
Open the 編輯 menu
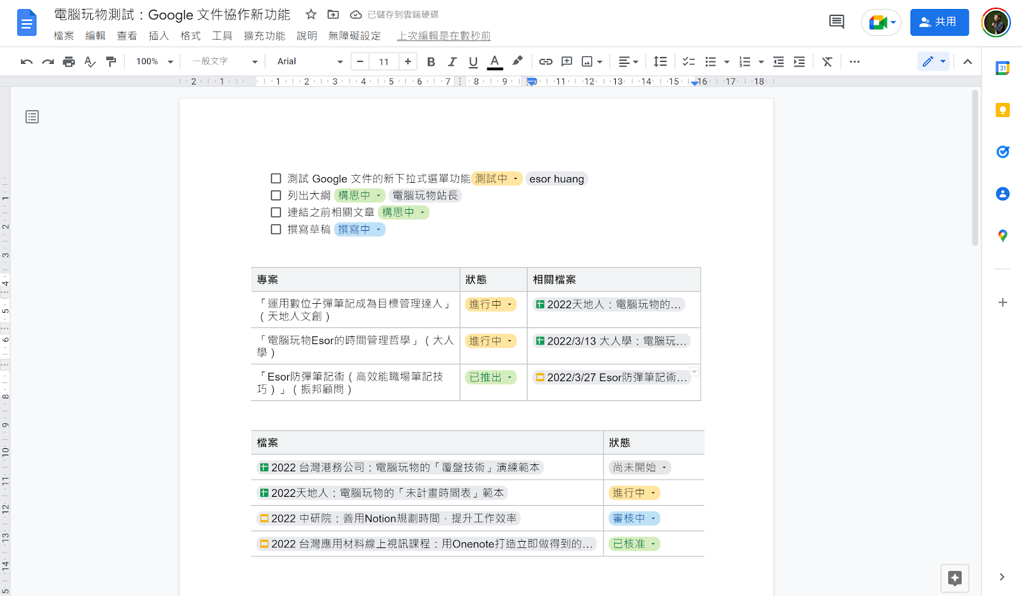pyautogui.click(x=95, y=36)
